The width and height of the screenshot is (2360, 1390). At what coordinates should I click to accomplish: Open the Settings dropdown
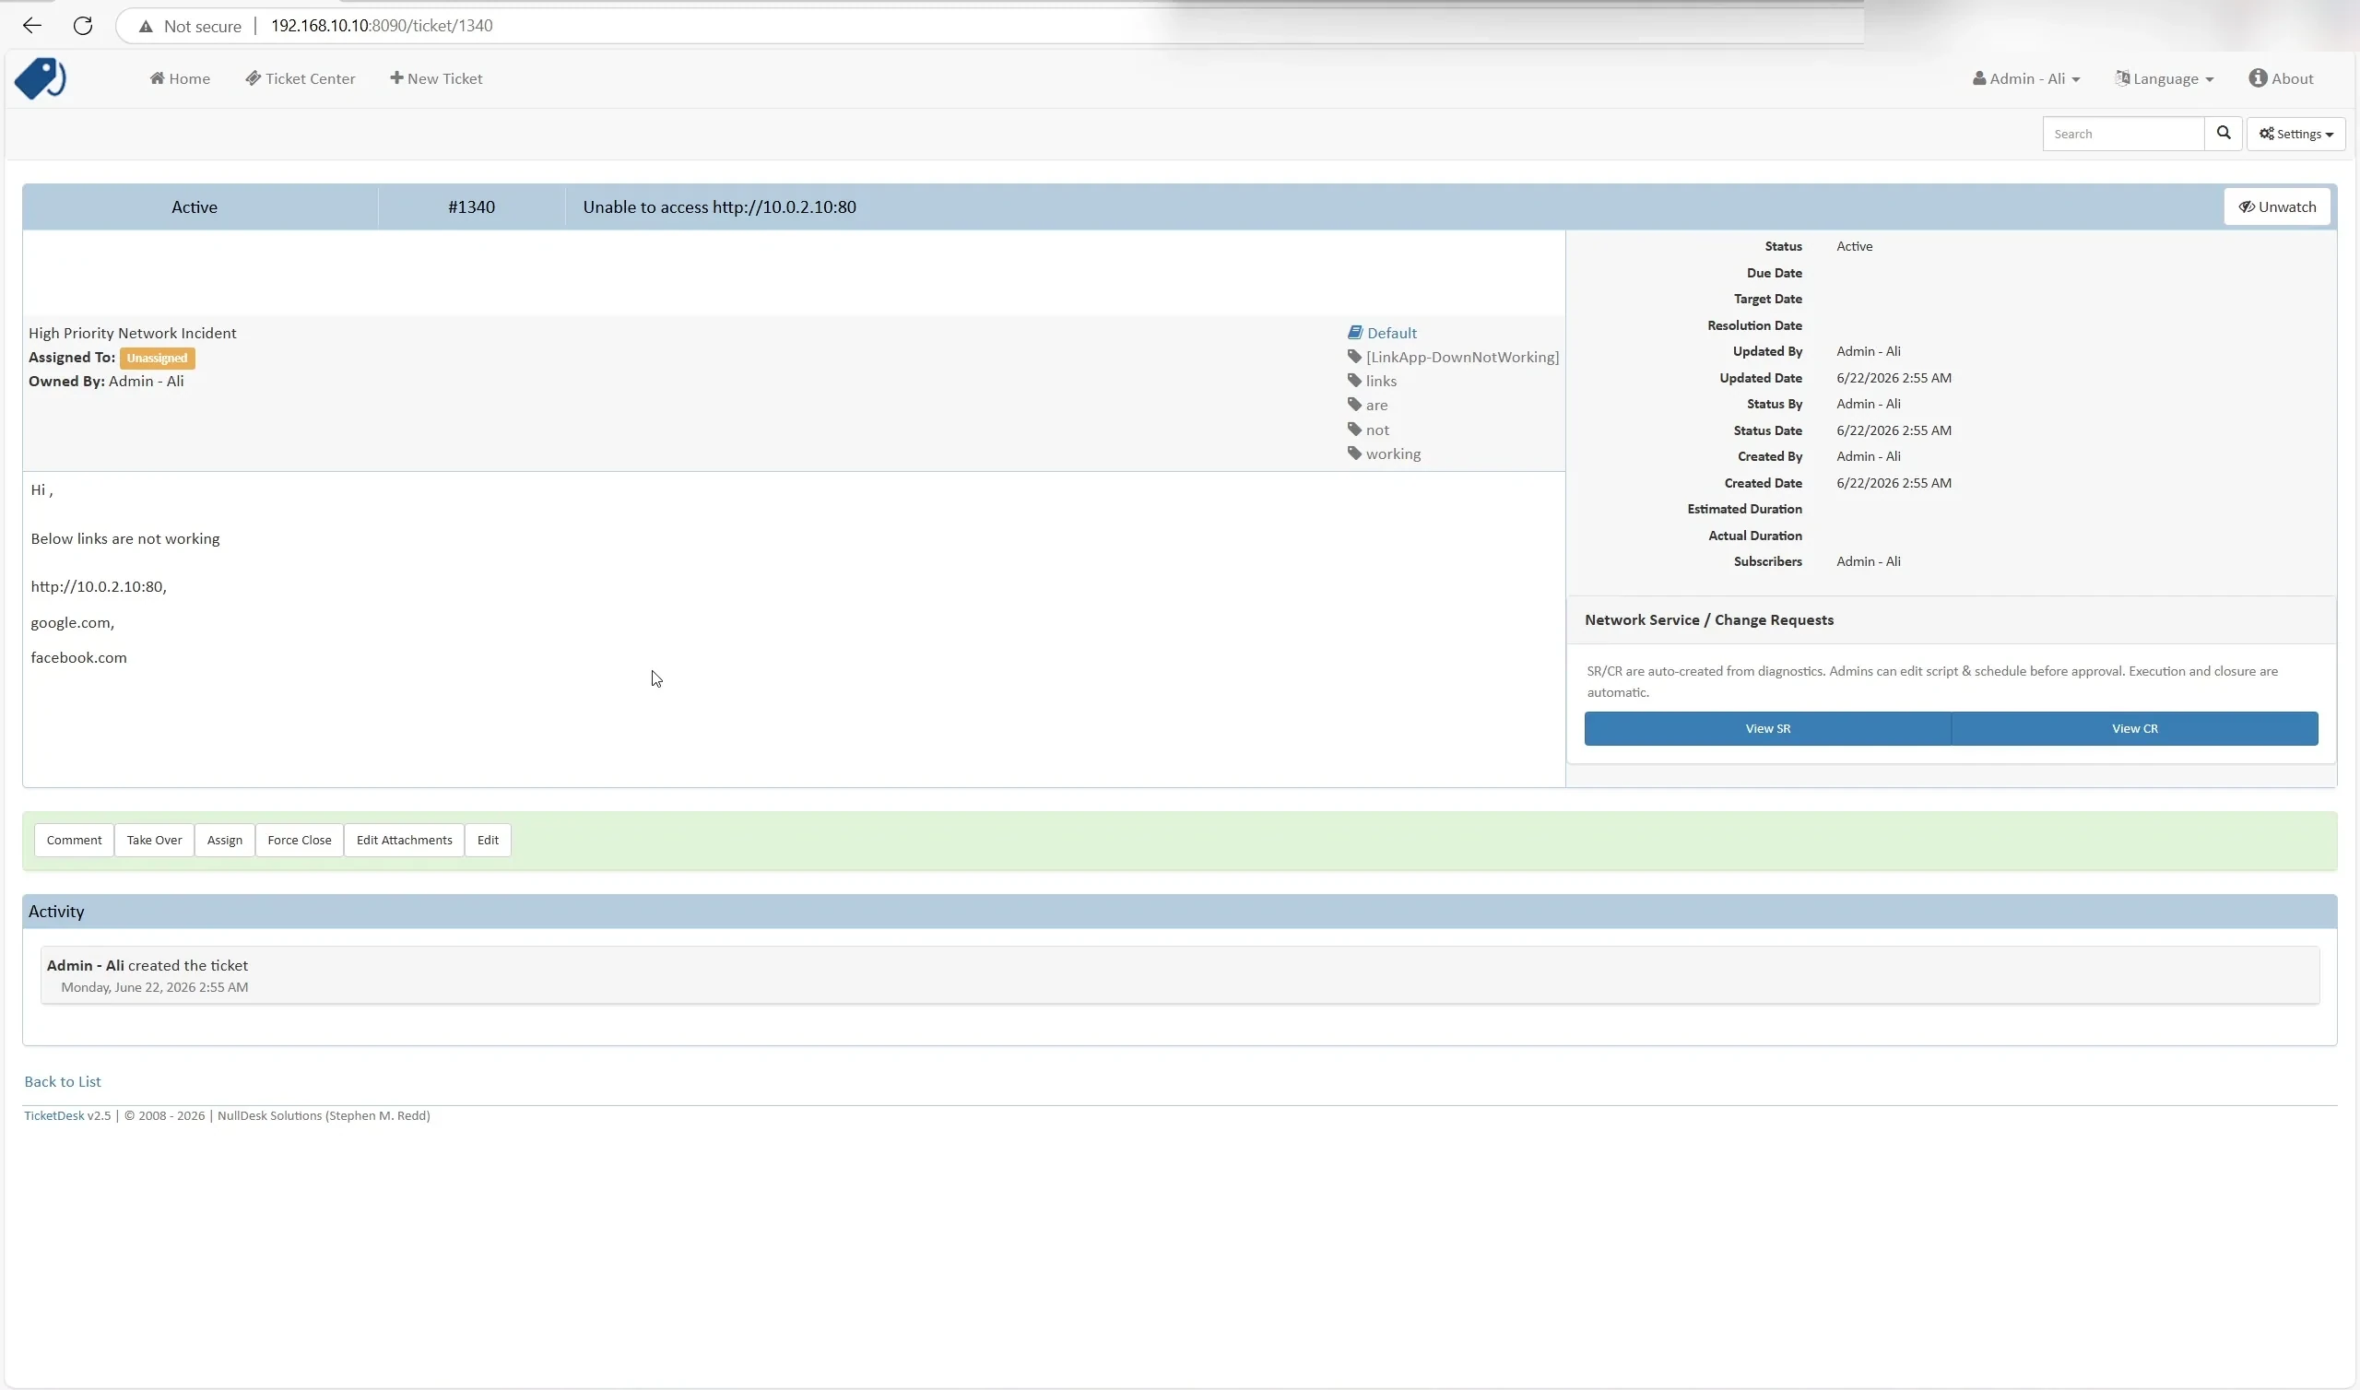pos(2295,134)
